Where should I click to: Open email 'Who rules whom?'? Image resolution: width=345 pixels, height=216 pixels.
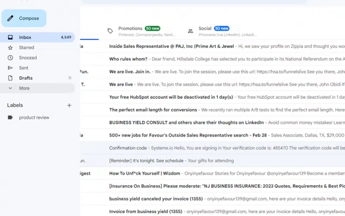pos(128,59)
